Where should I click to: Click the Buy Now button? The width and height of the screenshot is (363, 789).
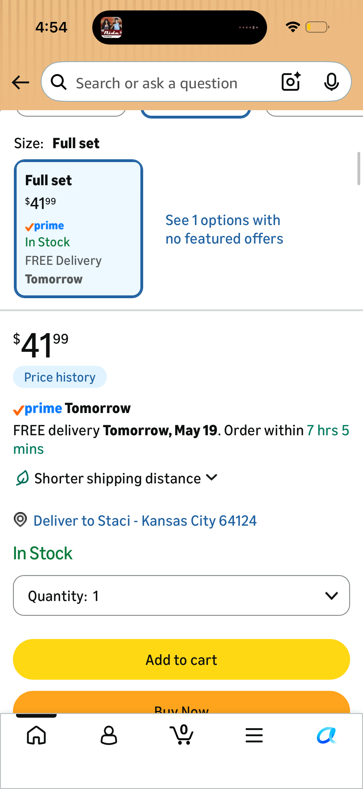point(181,702)
